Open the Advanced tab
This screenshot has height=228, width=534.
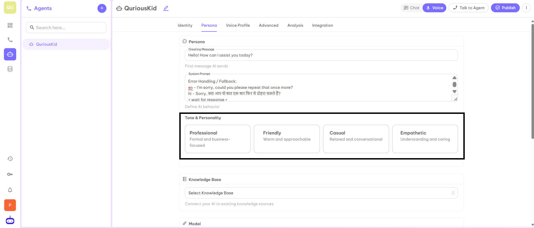click(x=269, y=25)
